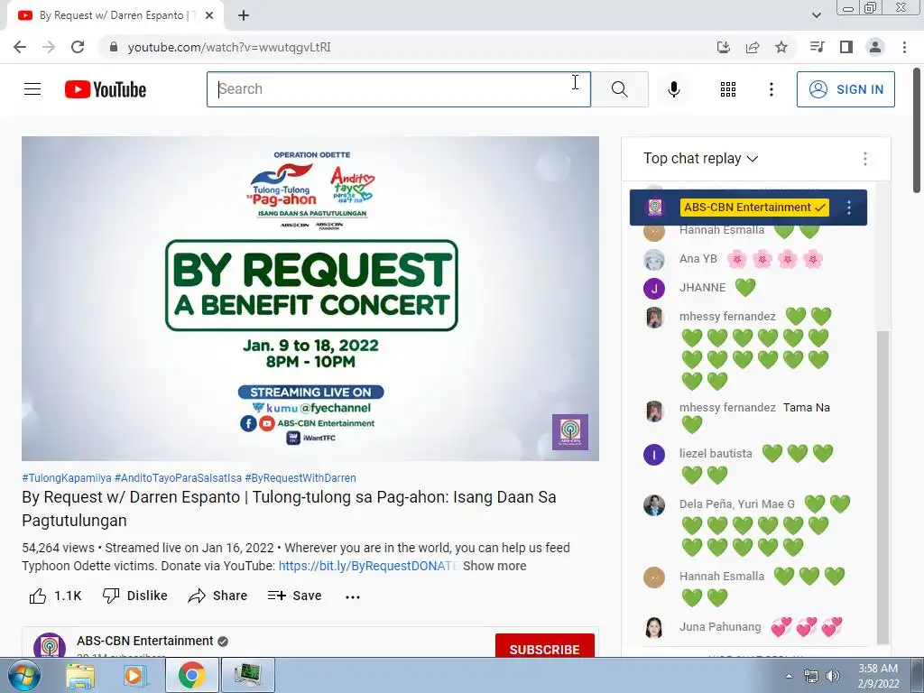Viewport: 924px width, 693px height.
Task: Open YouTube apps grid icon
Action: 728,89
